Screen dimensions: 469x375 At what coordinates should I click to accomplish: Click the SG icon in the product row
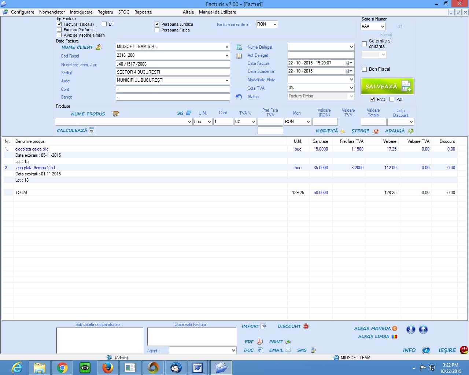coord(189,113)
